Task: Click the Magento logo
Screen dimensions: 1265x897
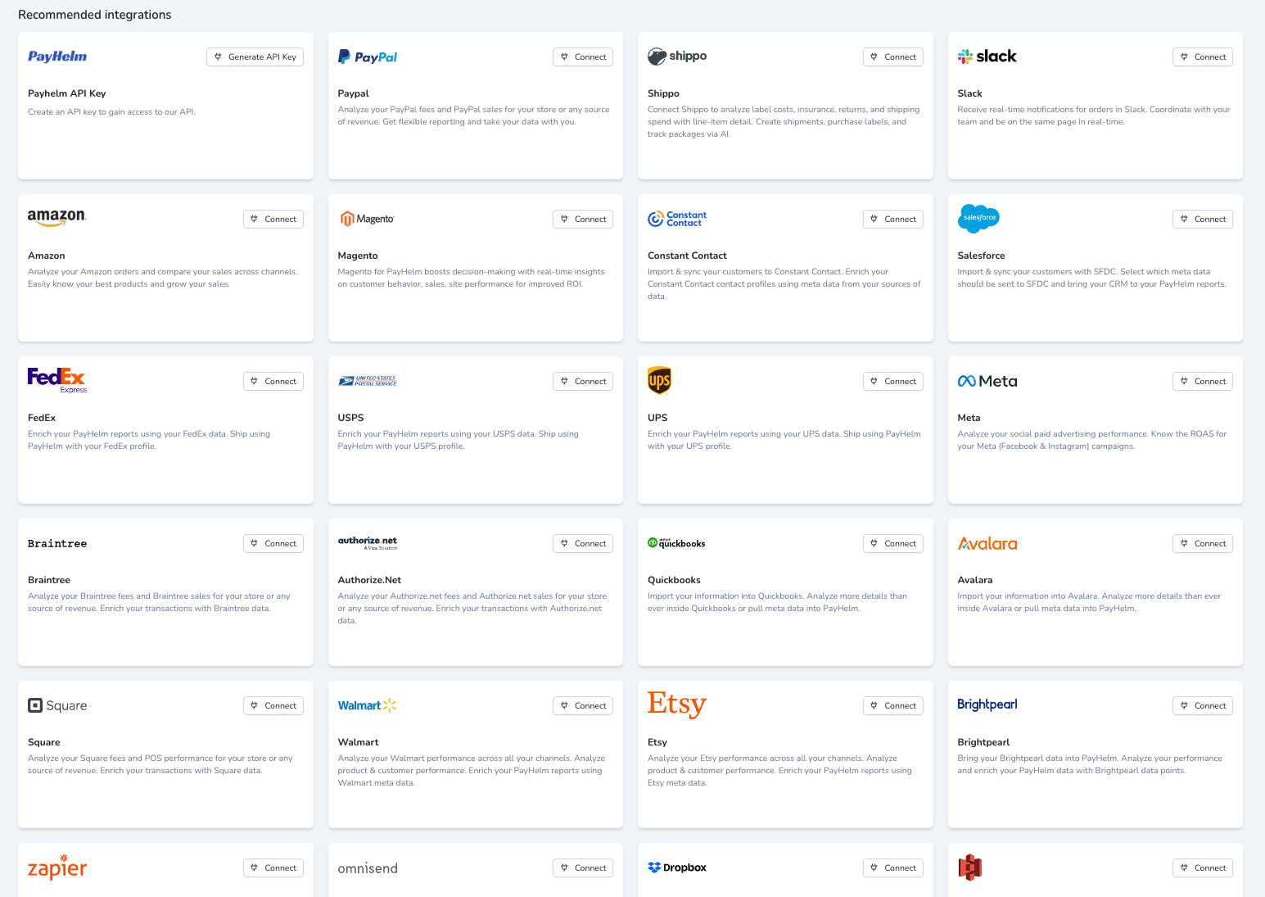Action: click(x=368, y=219)
